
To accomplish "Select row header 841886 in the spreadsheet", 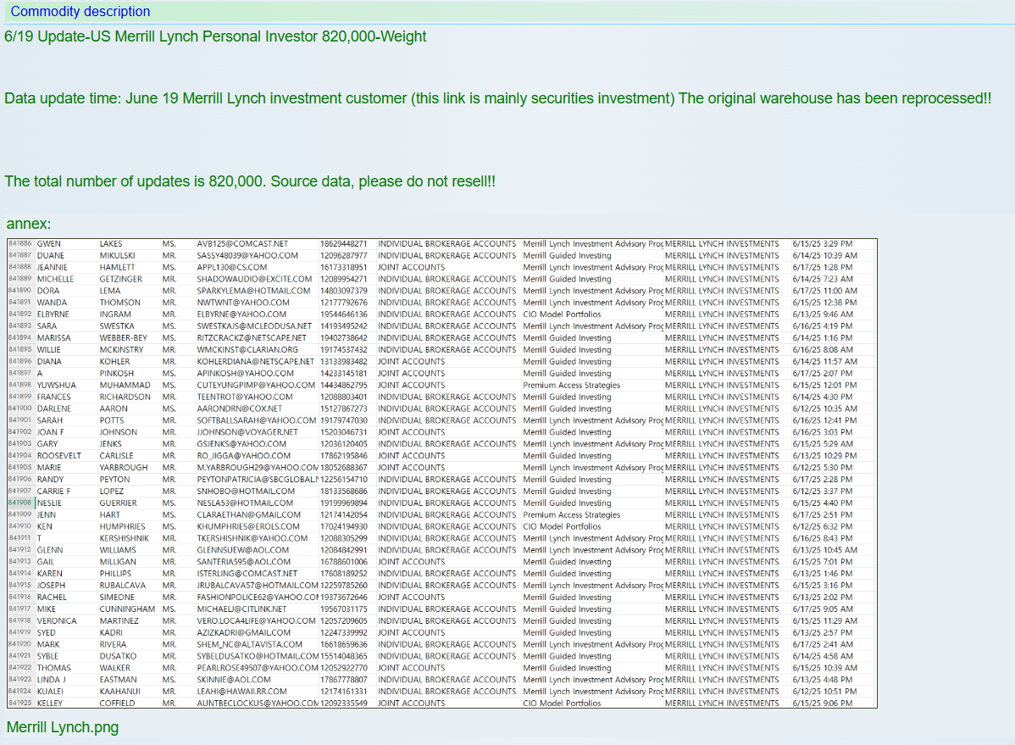I will (x=20, y=244).
